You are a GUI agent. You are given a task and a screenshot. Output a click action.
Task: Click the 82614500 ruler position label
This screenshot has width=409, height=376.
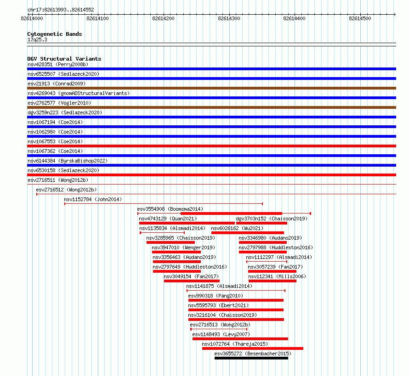pyautogui.click(x=360, y=18)
